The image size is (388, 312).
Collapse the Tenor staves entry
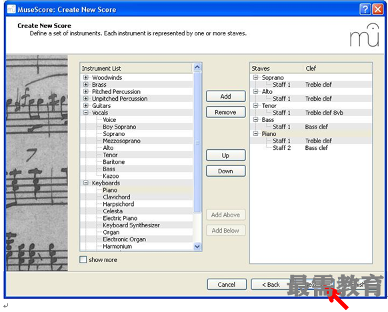click(x=255, y=105)
